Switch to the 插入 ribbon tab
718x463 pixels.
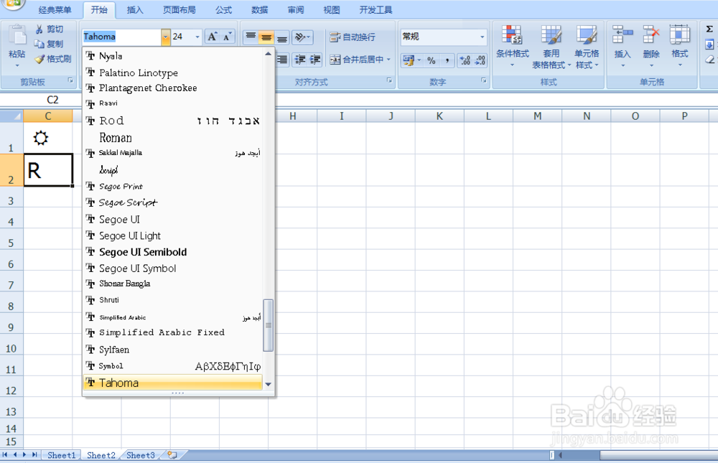(x=135, y=10)
